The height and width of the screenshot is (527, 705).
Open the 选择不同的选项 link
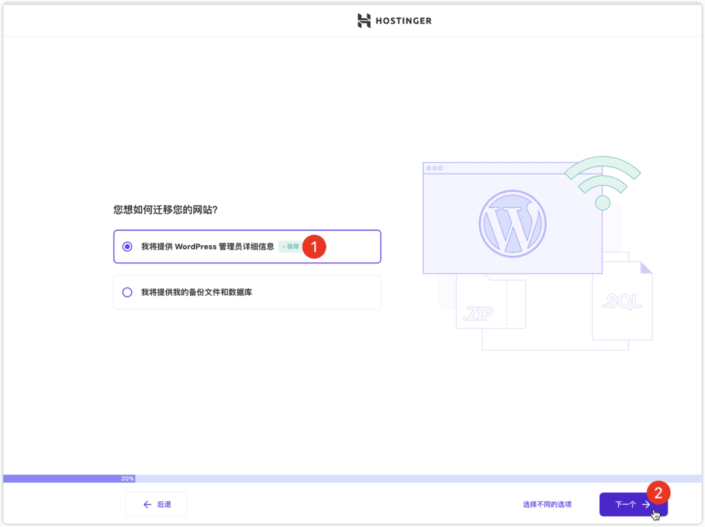coord(547,504)
